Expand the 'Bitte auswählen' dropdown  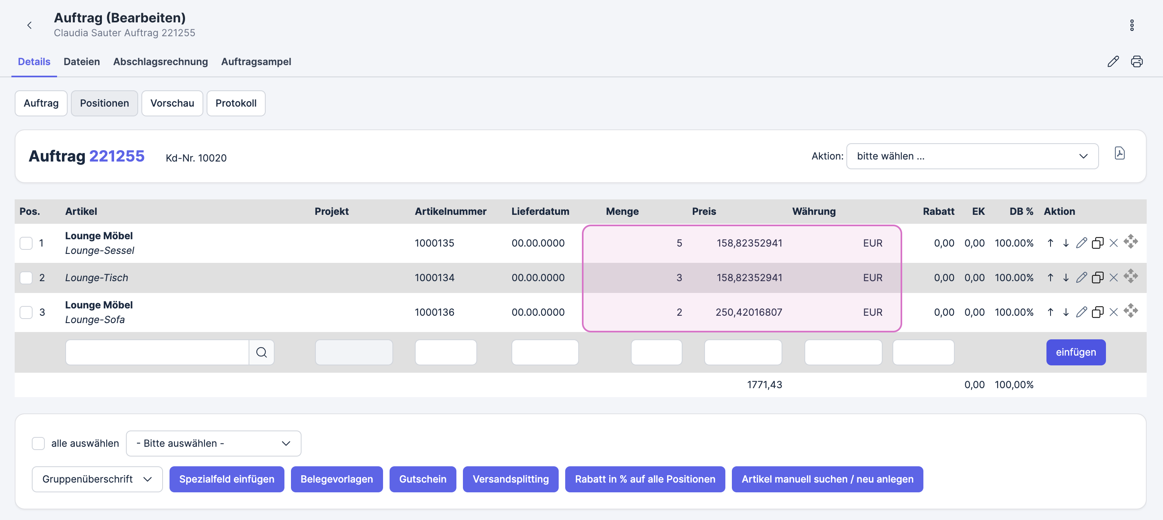(x=213, y=444)
